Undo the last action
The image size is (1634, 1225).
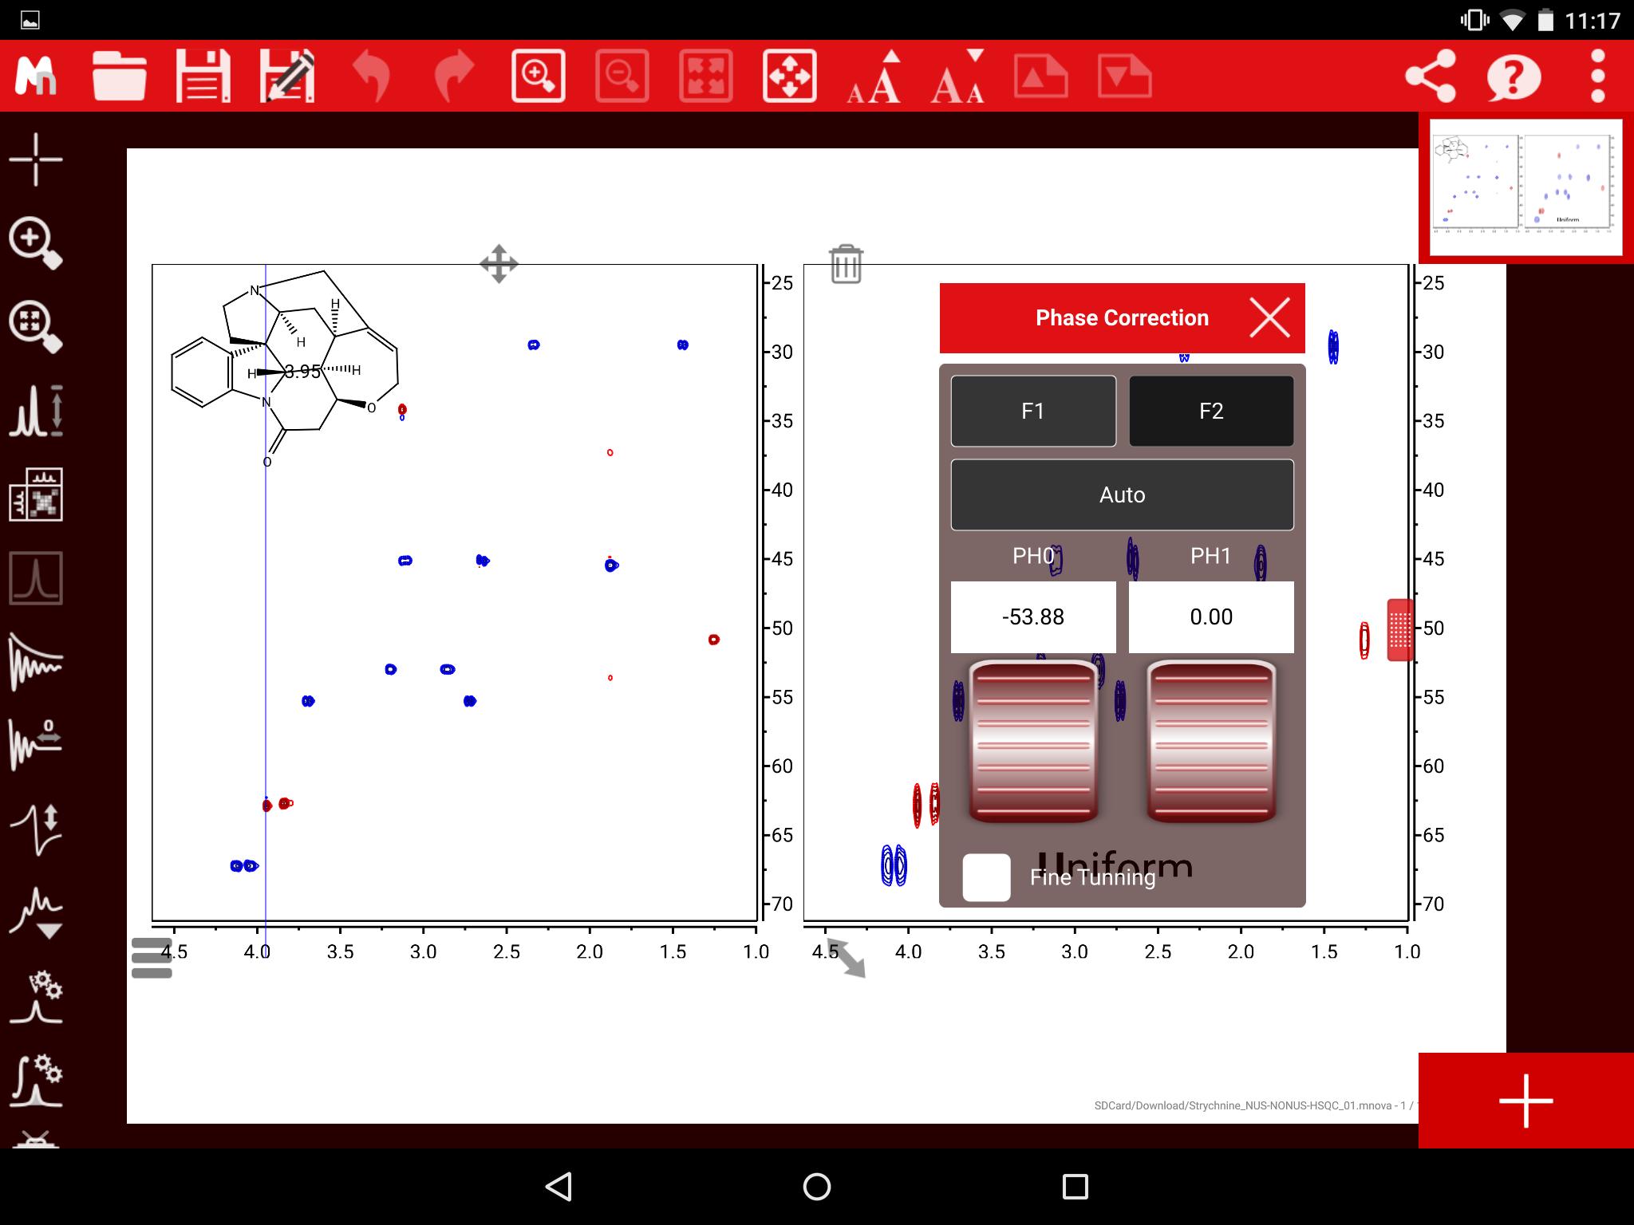tap(371, 76)
